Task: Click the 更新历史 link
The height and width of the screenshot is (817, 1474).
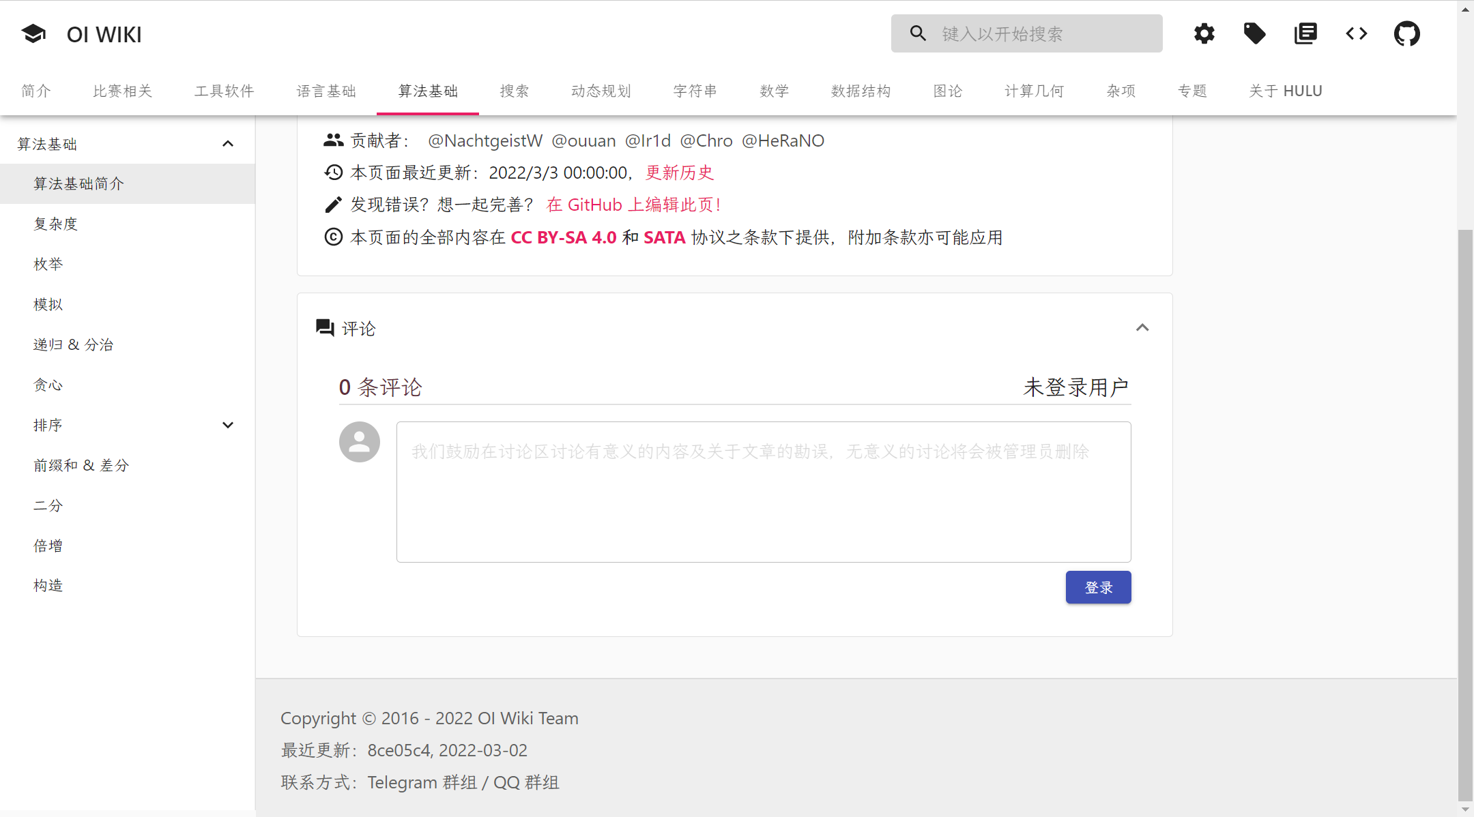Action: click(678, 173)
